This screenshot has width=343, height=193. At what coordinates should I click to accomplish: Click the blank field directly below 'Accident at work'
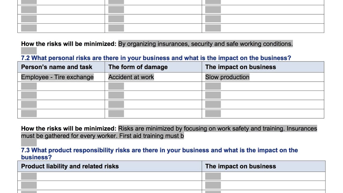[x=116, y=86]
